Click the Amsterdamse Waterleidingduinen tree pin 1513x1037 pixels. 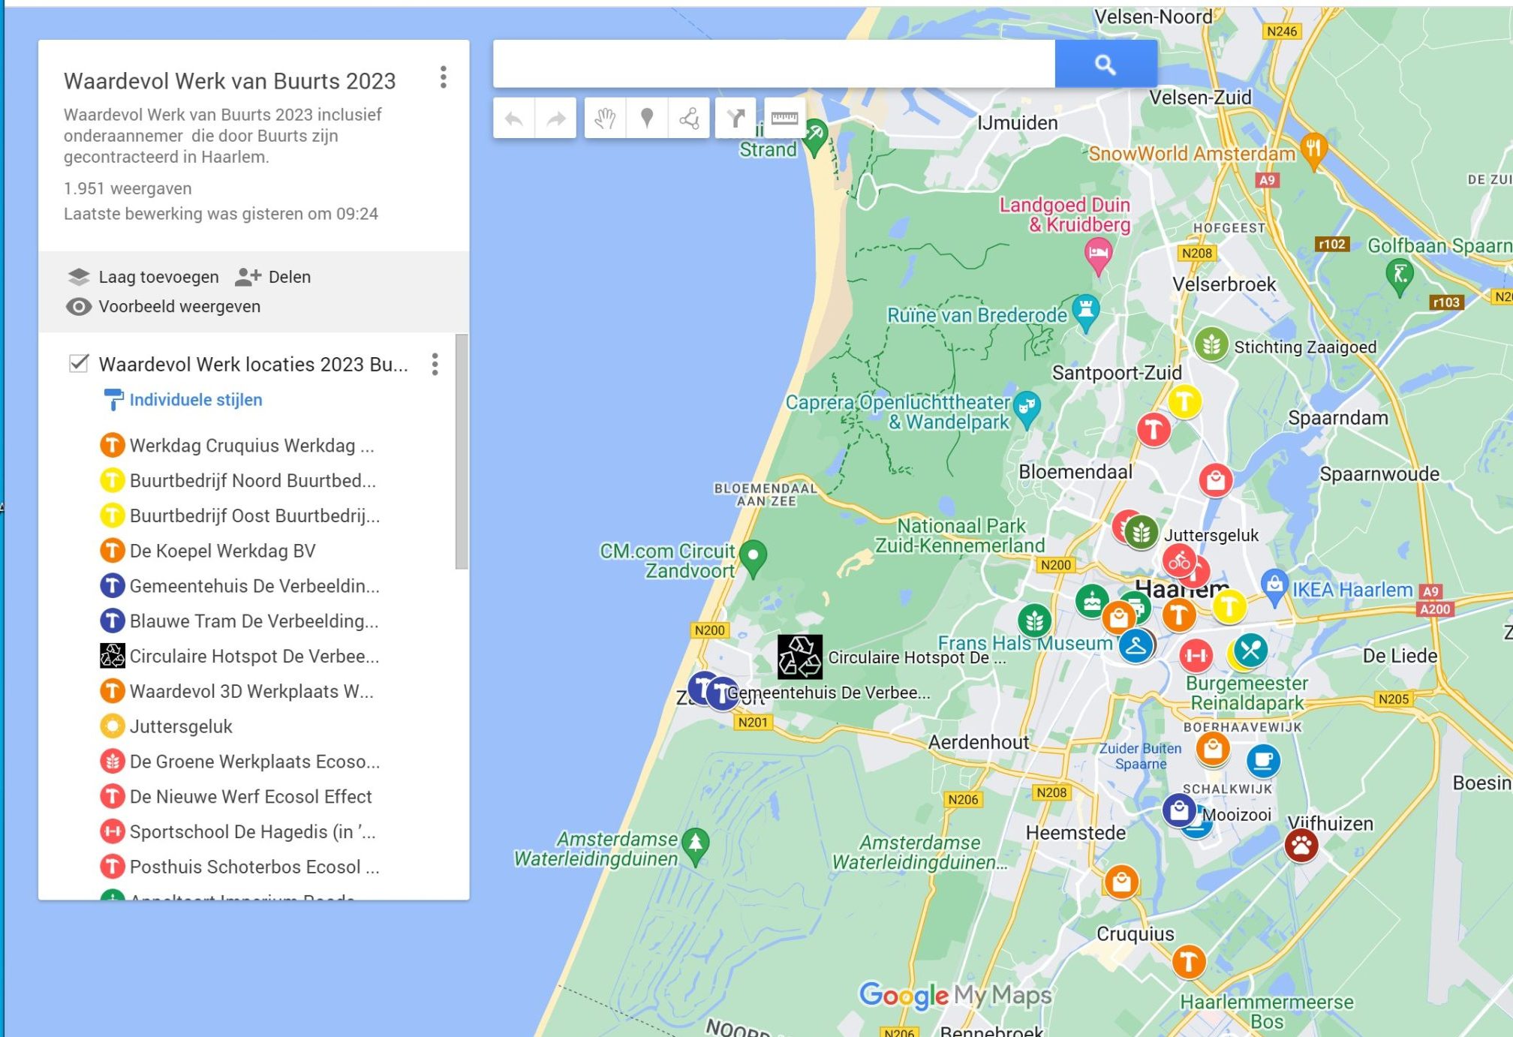(696, 846)
